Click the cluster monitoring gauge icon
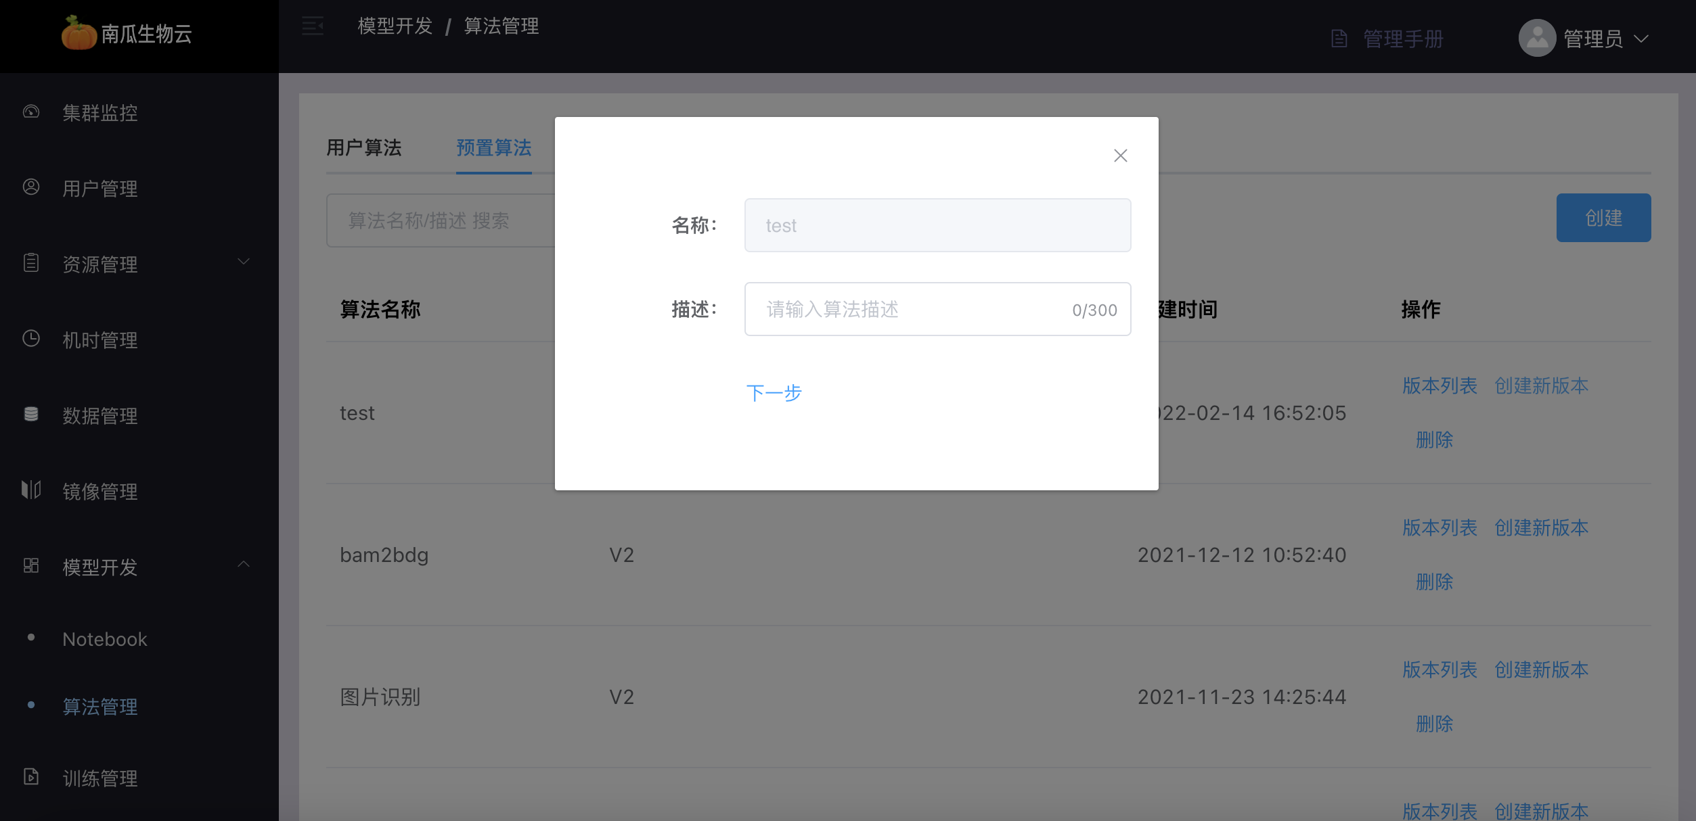The width and height of the screenshot is (1696, 821). tap(31, 112)
